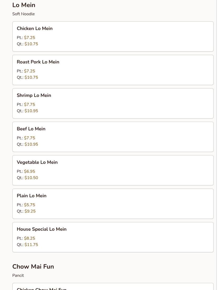The width and height of the screenshot is (222, 290).
Task: Click Roast Pork Lo Mein quart price $10.75
Action: 31,77
